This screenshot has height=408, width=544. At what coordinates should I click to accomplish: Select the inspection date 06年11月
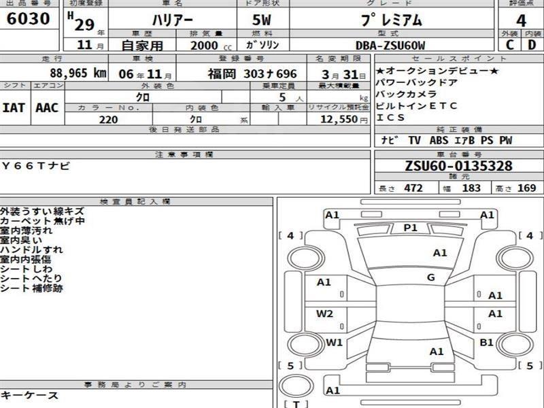[145, 74]
